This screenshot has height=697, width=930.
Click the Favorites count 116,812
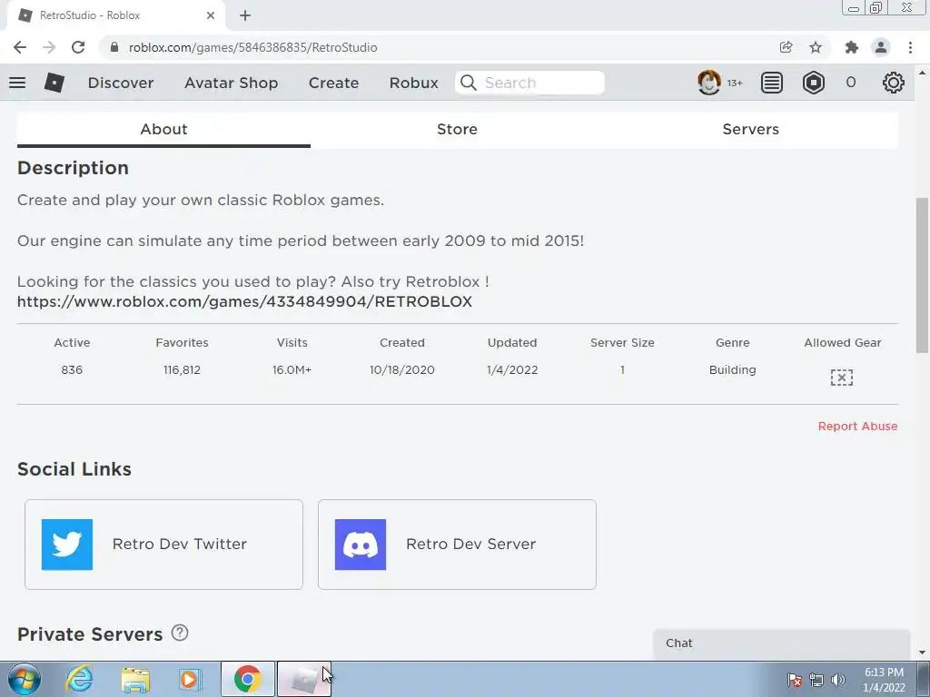182,370
